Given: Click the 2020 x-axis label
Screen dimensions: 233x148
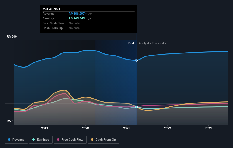Looking at the screenshot, I should coord(85,128).
